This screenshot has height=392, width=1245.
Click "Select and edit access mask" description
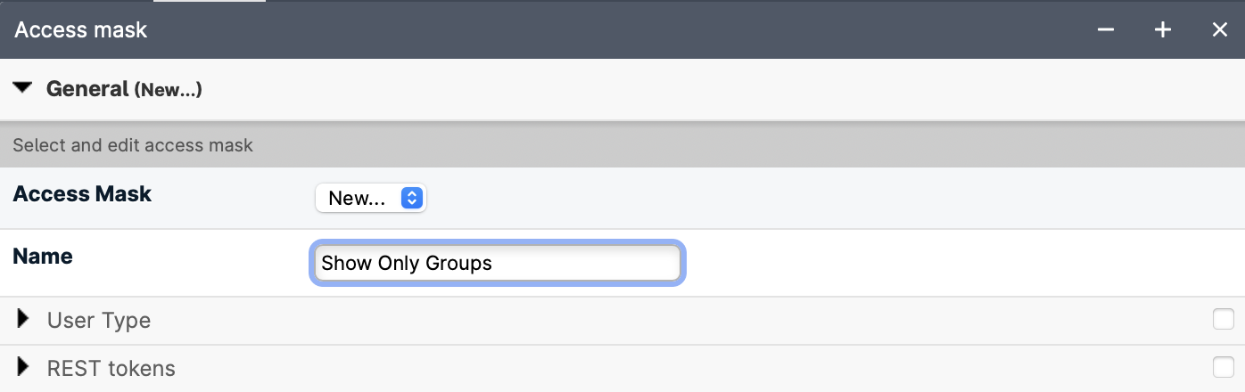pyautogui.click(x=133, y=145)
